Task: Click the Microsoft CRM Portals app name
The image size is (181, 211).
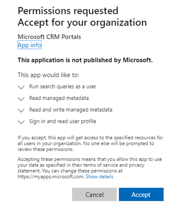Action: (x=49, y=37)
